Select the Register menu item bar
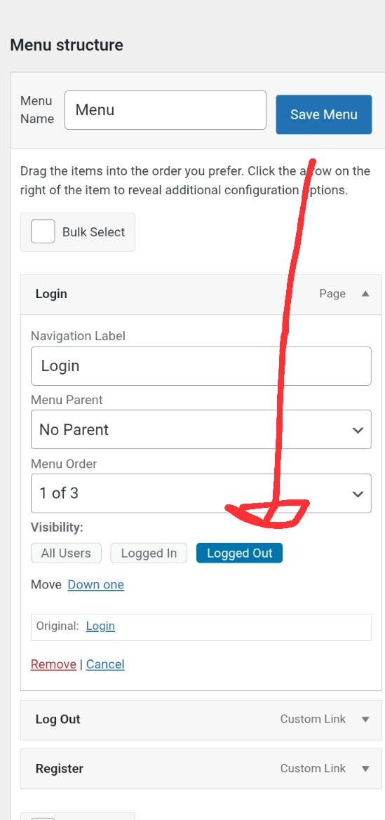The width and height of the screenshot is (385, 820). [201, 769]
